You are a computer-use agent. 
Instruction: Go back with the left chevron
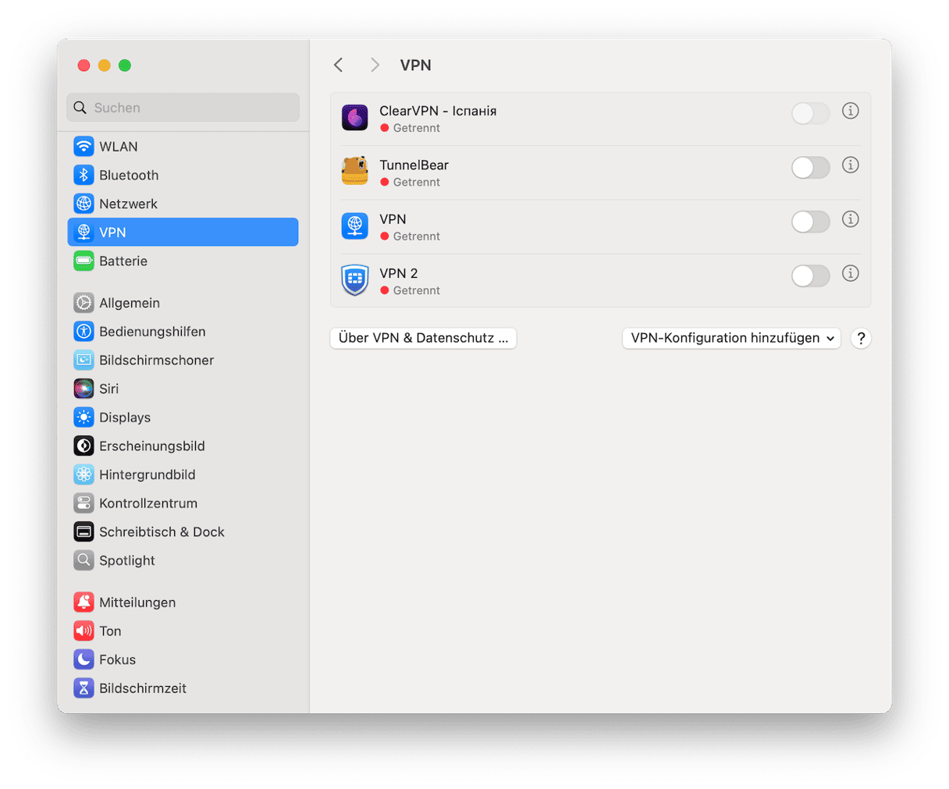[339, 66]
